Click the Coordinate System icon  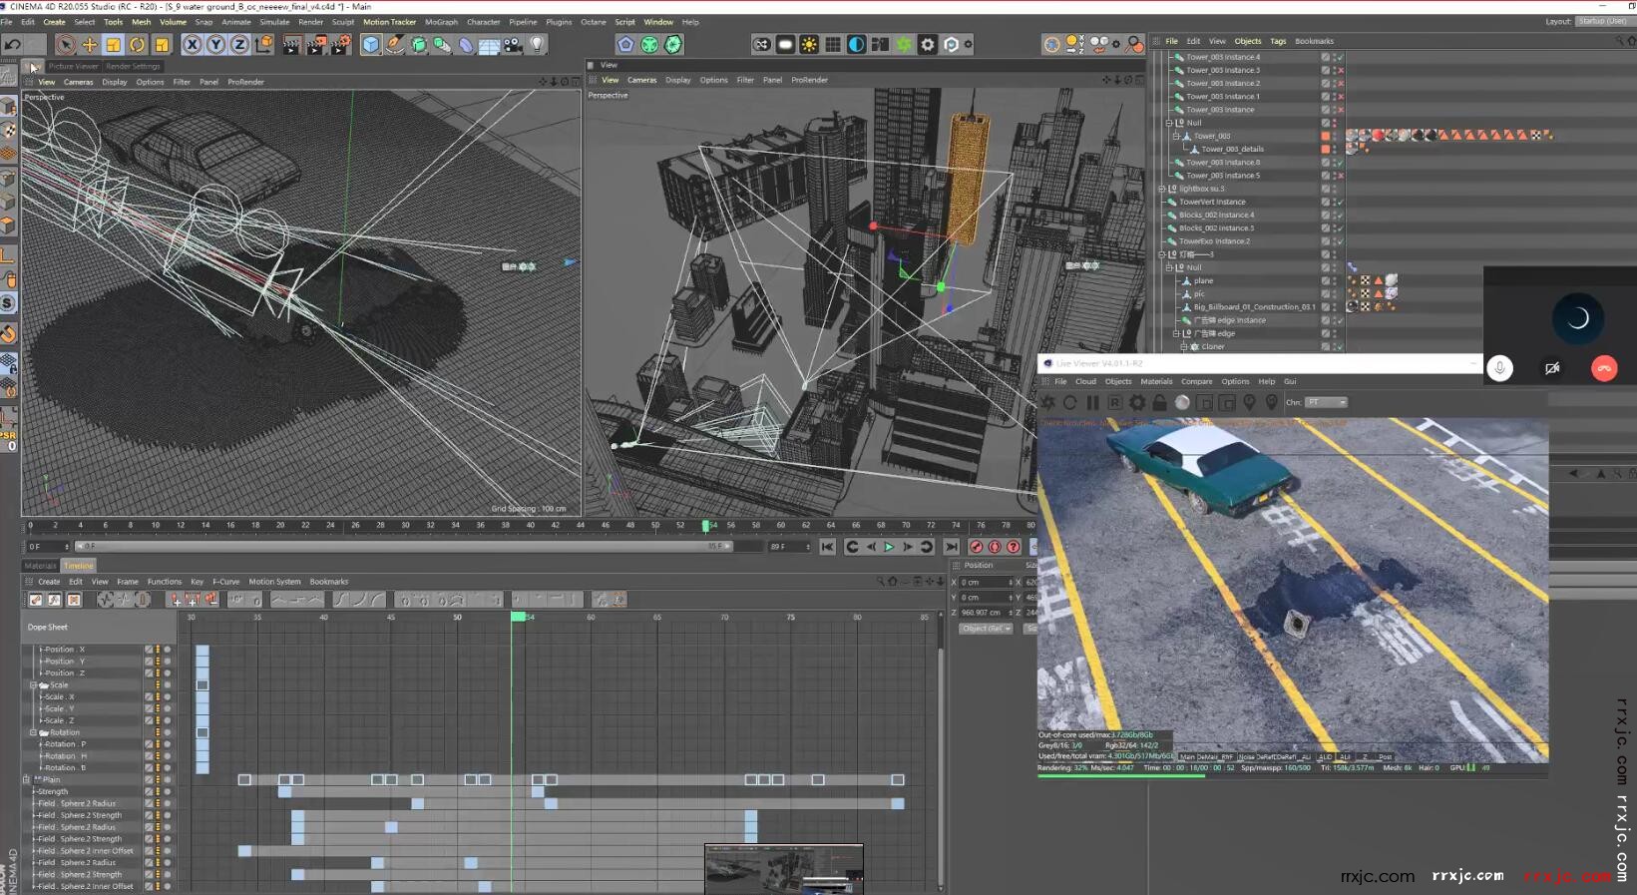264,44
